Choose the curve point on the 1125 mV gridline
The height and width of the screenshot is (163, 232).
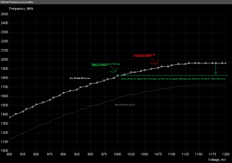(x=185, y=64)
